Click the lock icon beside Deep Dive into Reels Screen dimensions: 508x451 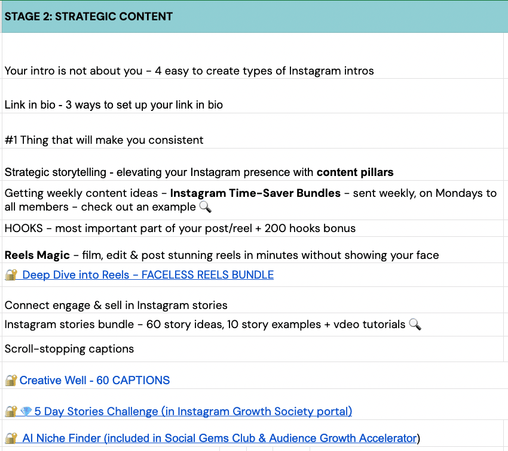coord(11,275)
